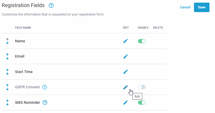The height and width of the screenshot is (113, 215).
Task: Click the GDPR Consent help icon
Action: pos(45,87)
